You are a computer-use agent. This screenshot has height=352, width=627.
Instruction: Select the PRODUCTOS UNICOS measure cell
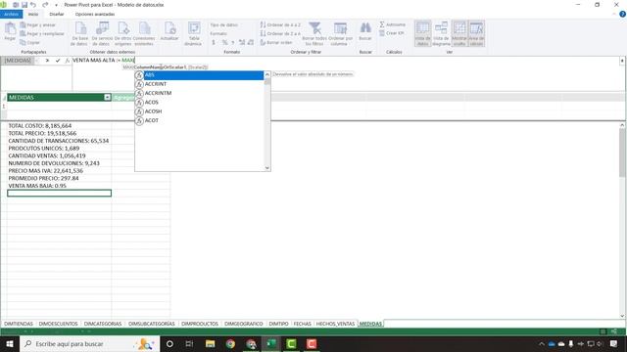(59, 148)
